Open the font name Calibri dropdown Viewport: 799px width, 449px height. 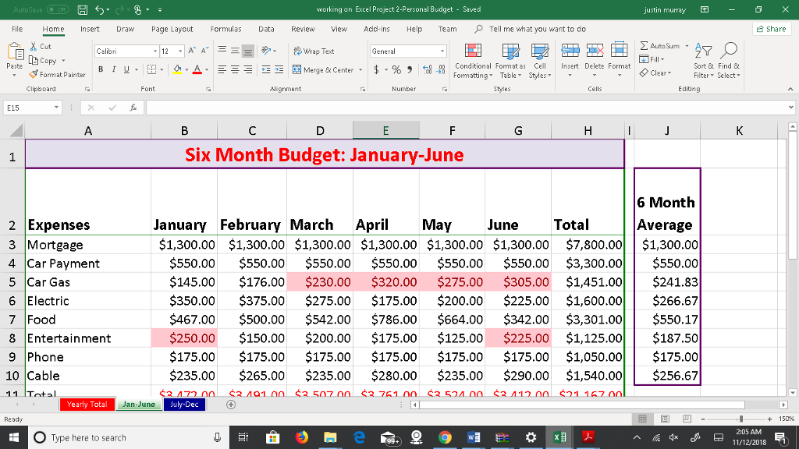155,51
